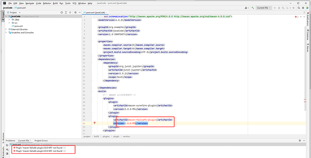Viewport: 311px width, 158px height.
Task: Click the green Build Project hammer icon
Action: tap(253, 8)
